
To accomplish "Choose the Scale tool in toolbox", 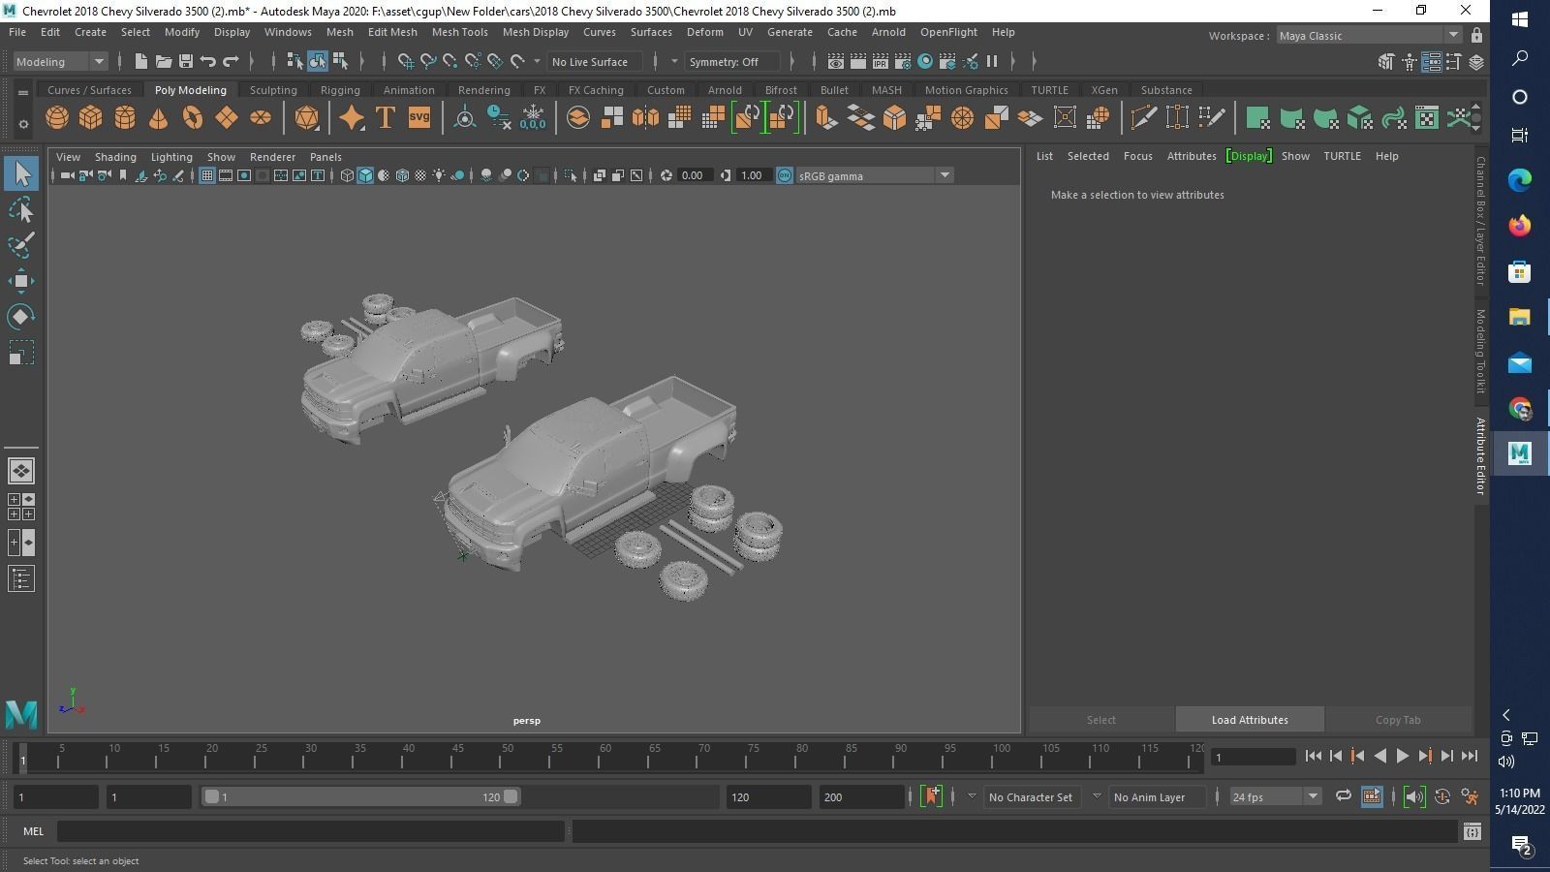I will coord(21,353).
